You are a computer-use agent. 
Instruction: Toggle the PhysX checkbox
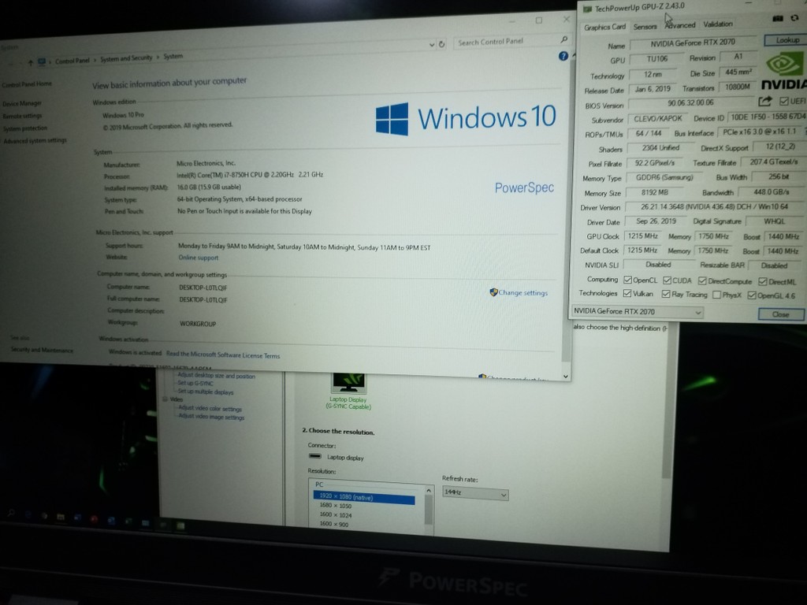click(x=716, y=295)
